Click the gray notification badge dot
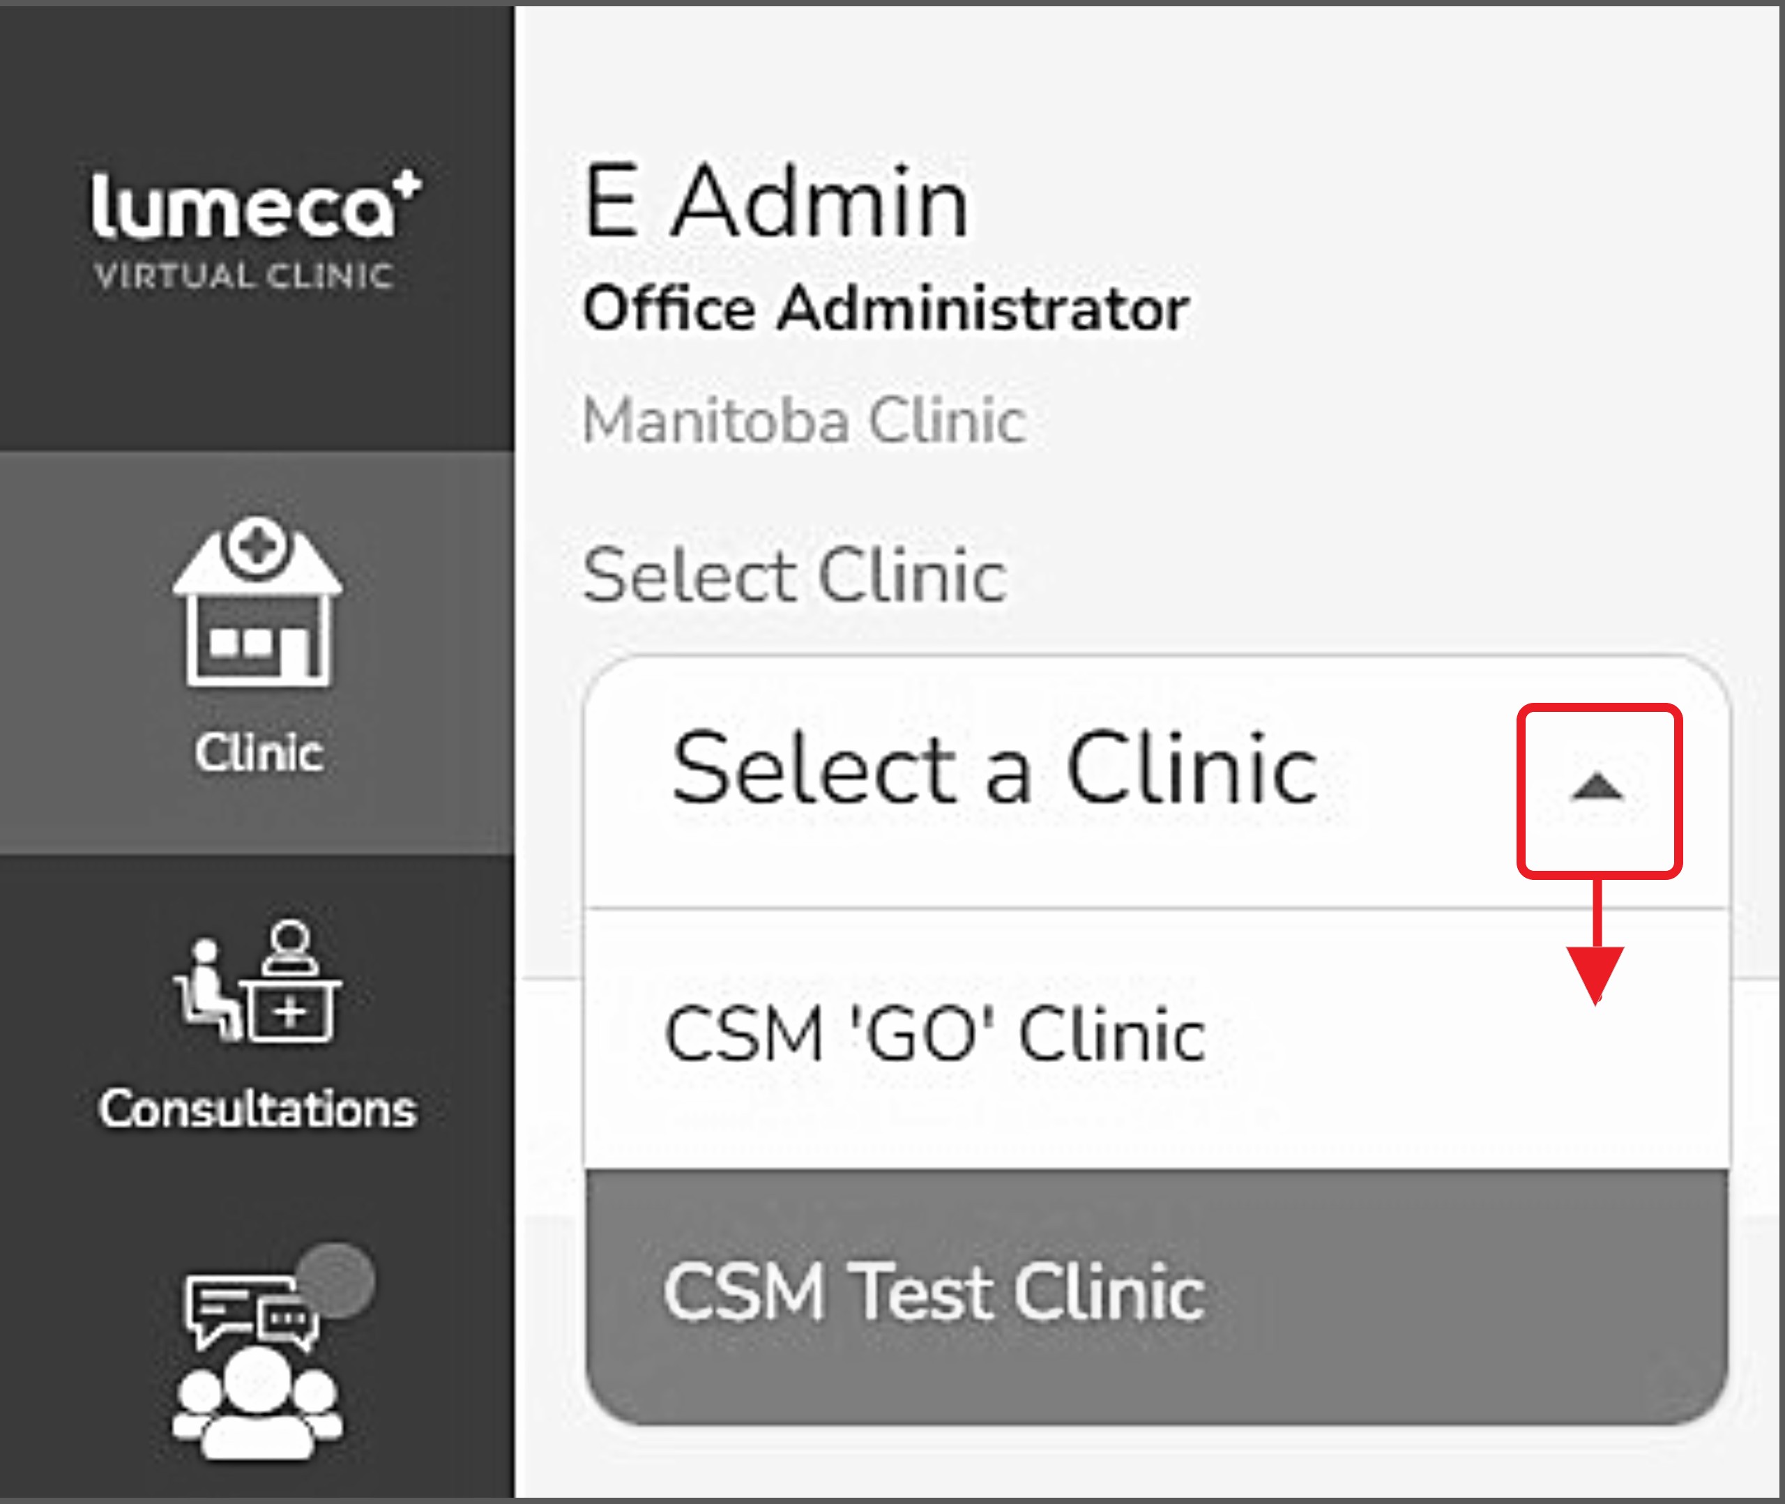Viewport: 1785px width, 1504px height. pos(337,1279)
